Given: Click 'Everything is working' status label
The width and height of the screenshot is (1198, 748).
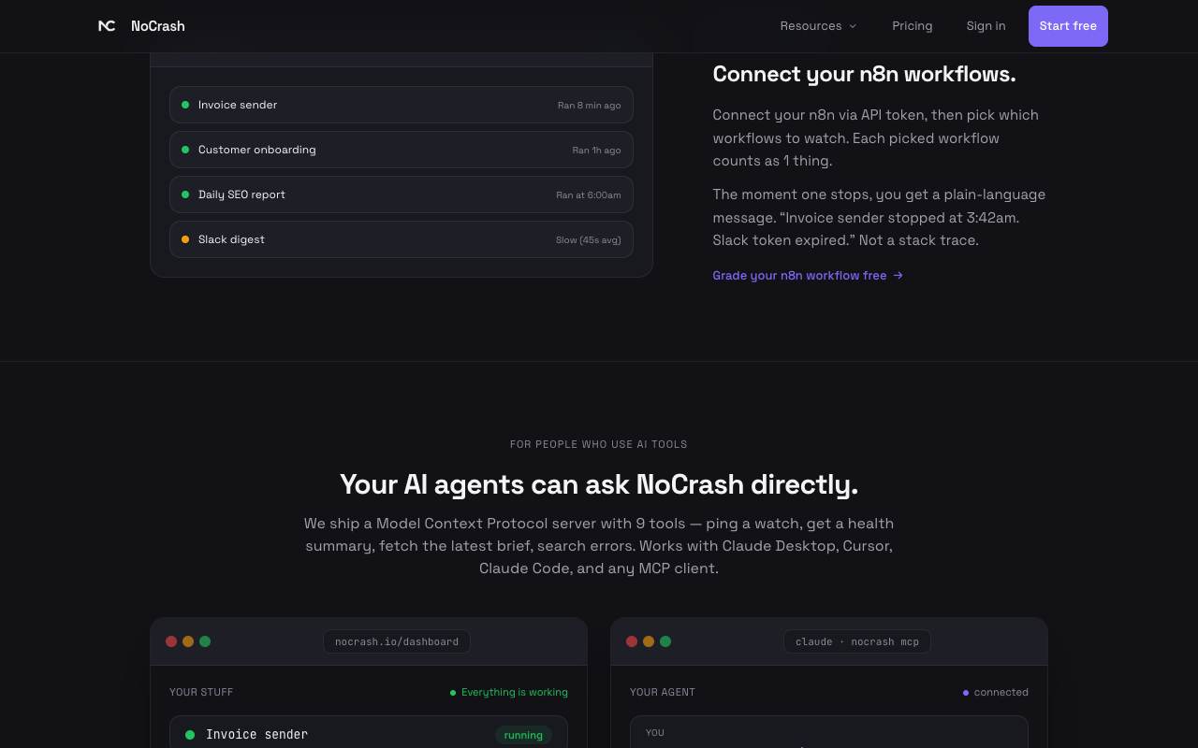Looking at the screenshot, I should pyautogui.click(x=509, y=692).
